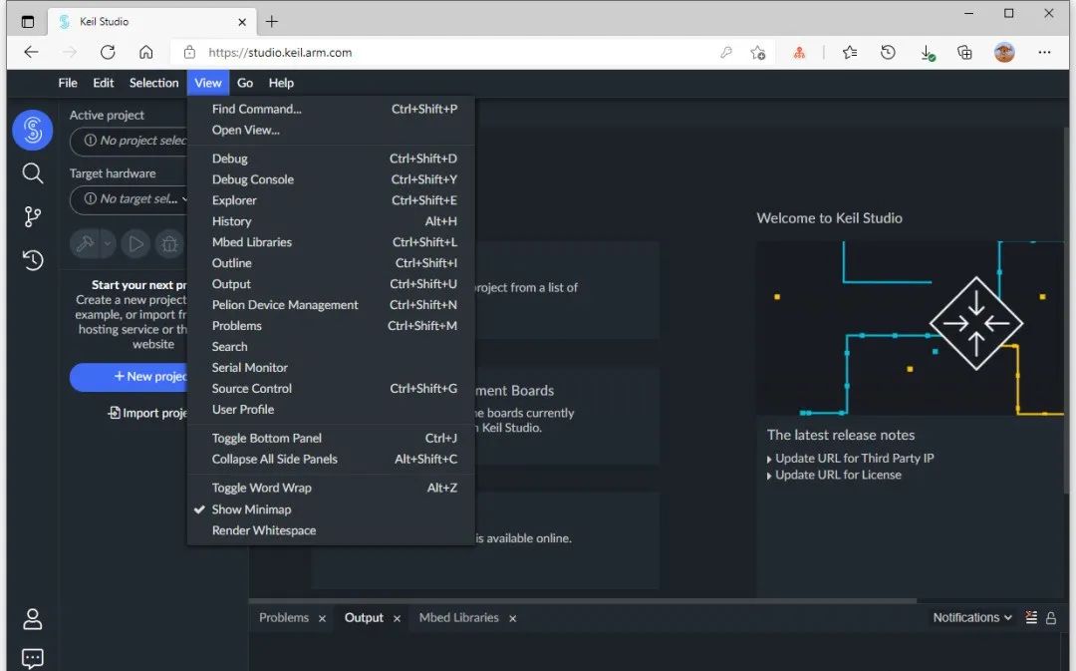Choose Collapse All Side Panels

coord(331,459)
